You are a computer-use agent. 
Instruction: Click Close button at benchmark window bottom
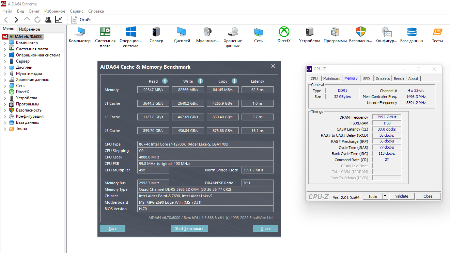coord(266,229)
